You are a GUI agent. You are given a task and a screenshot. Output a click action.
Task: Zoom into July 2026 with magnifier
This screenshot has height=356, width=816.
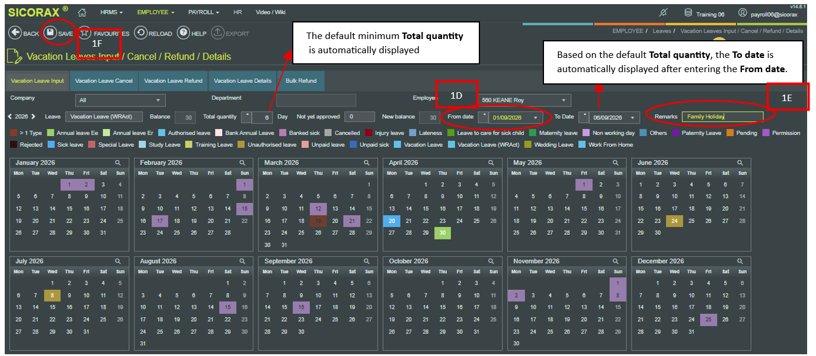118,261
